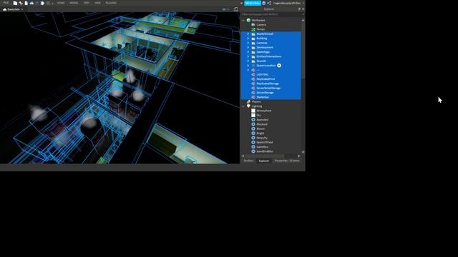Select ServerScriptService in the Explorer
The height and width of the screenshot is (257, 458).
click(x=268, y=88)
